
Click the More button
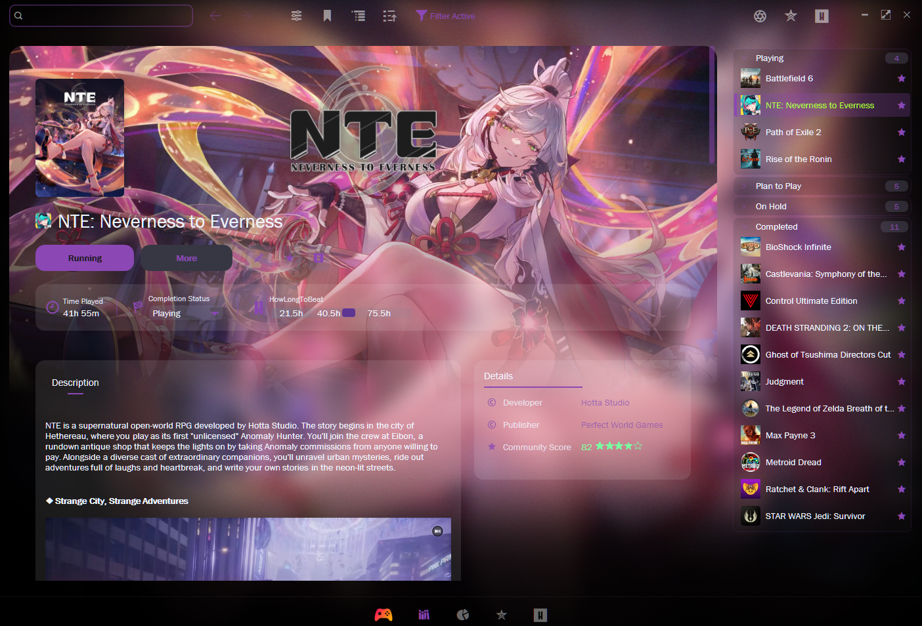coord(187,258)
